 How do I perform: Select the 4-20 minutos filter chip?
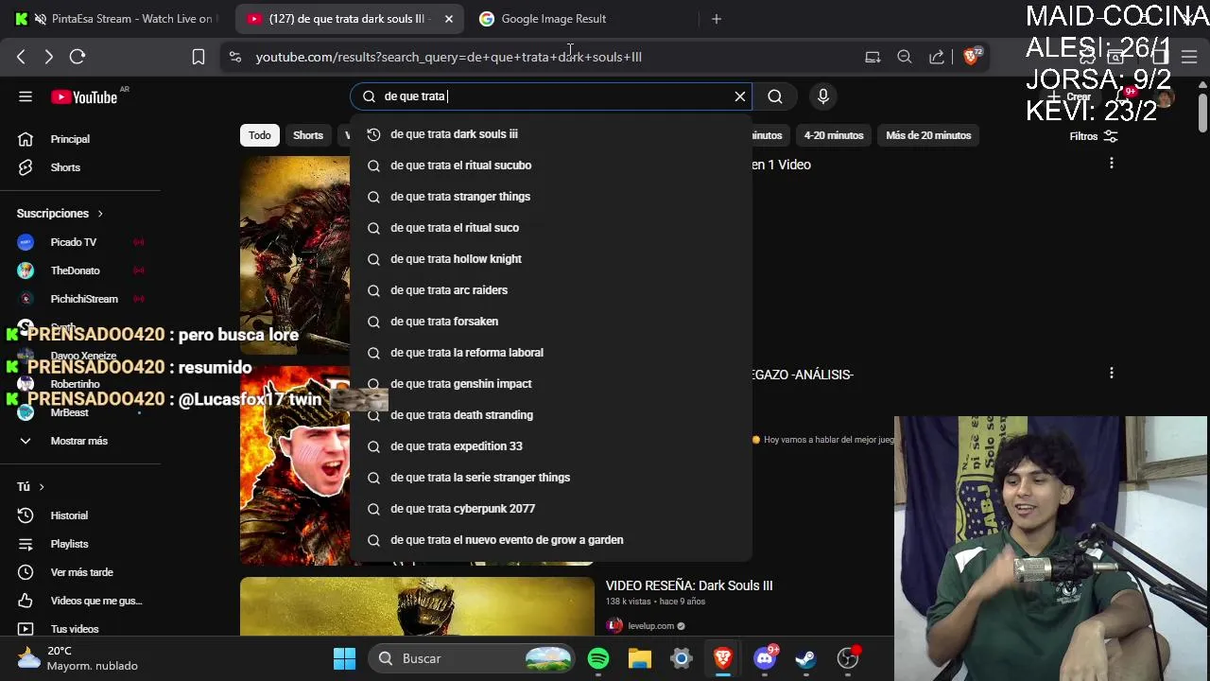(x=834, y=135)
